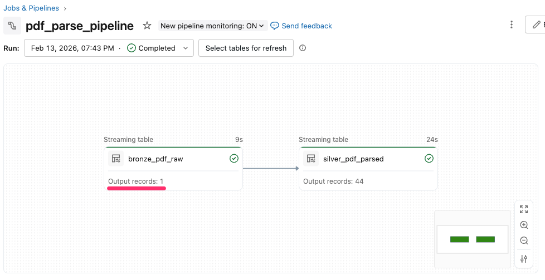Viewport: 545px width, 280px height.
Task: Select the silver_pdf_parsed node name
Action: point(353,159)
